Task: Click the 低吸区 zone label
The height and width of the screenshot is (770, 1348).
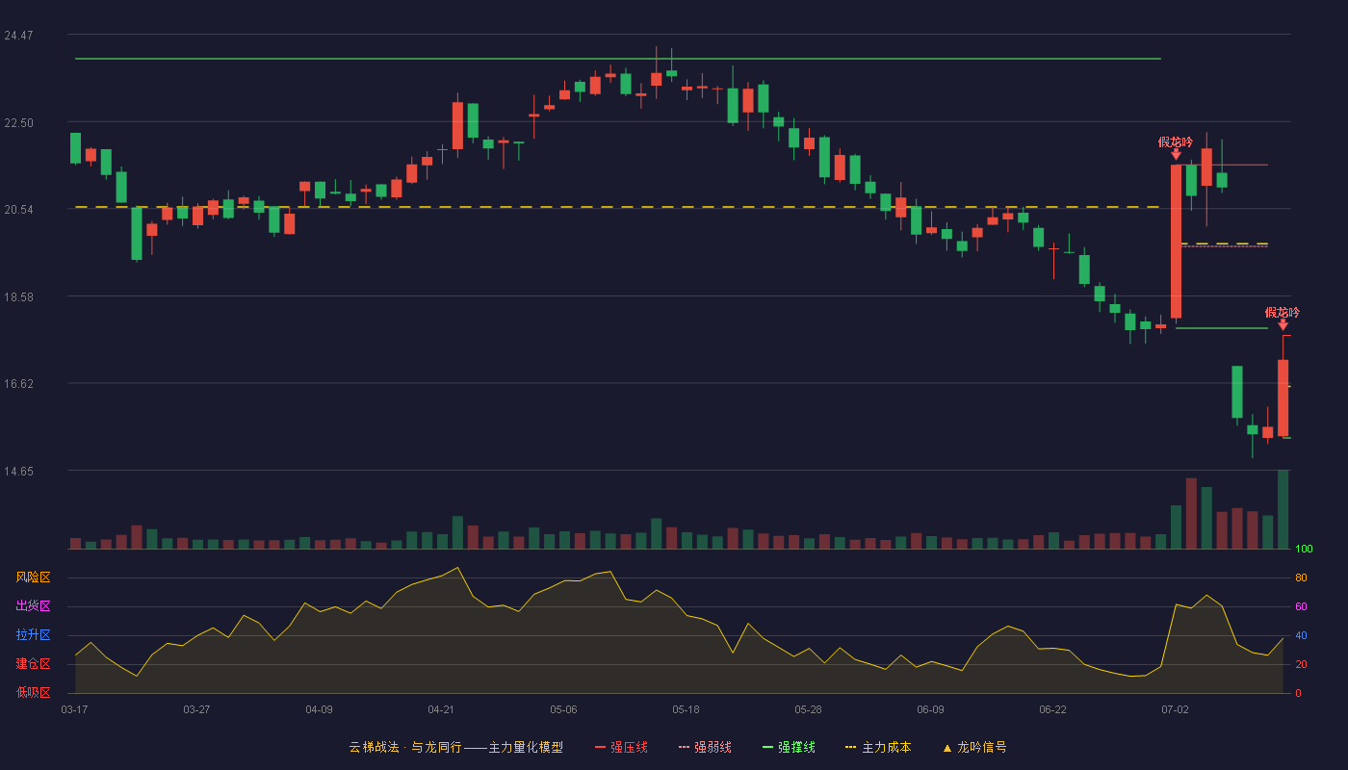Action: [x=33, y=693]
